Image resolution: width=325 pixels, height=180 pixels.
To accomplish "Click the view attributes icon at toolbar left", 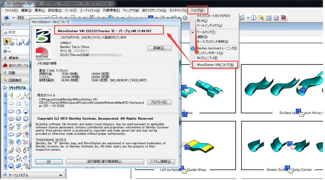I will (6, 18).
